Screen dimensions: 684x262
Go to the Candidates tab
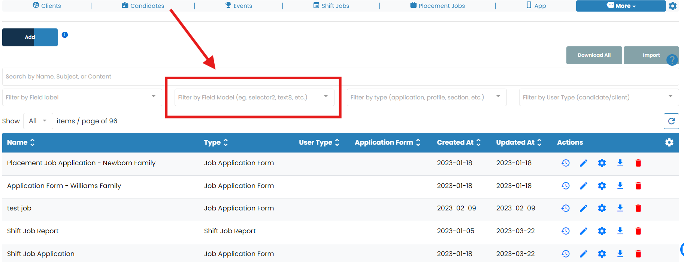(143, 6)
